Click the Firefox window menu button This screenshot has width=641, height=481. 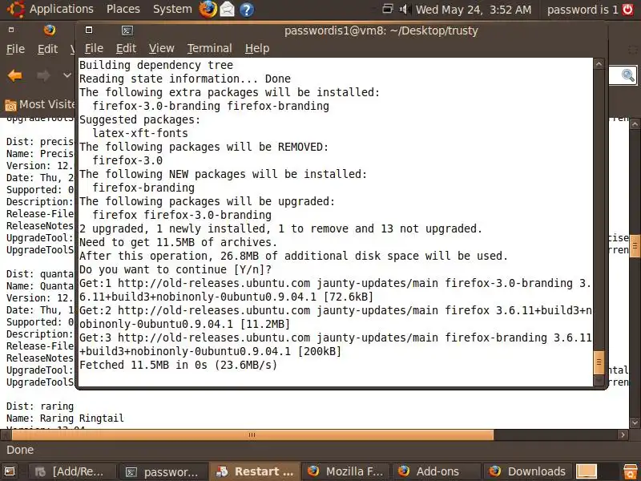tap(11, 30)
